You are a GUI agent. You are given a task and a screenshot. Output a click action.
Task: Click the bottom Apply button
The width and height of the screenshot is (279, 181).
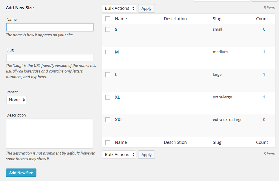(x=147, y=155)
